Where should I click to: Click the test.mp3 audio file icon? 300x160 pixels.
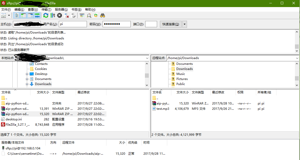point(154,109)
